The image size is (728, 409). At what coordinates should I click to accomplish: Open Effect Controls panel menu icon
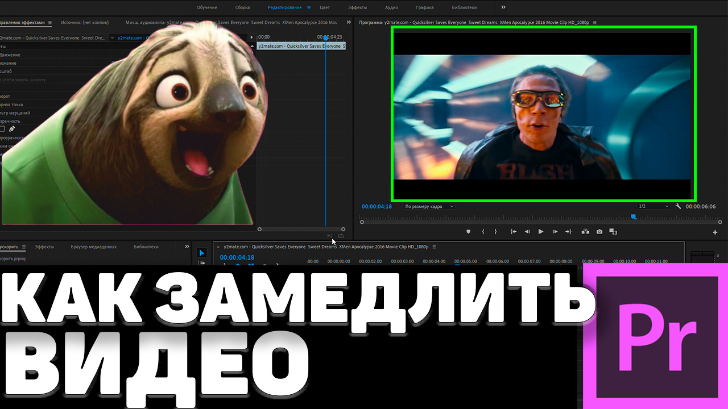click(49, 23)
